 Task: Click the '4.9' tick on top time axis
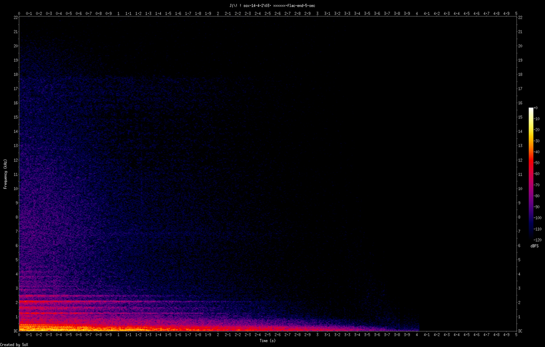[x=506, y=13]
